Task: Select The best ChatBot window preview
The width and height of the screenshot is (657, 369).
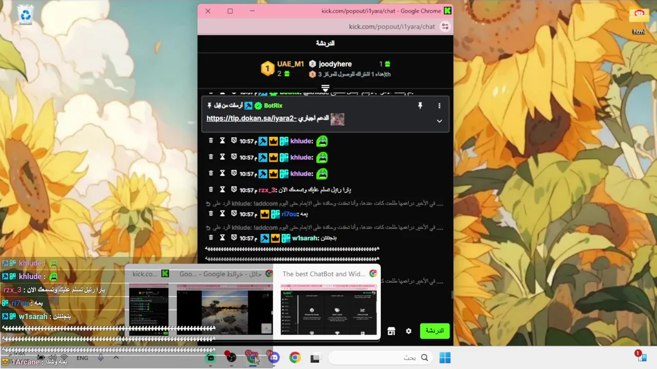Action: point(328,311)
